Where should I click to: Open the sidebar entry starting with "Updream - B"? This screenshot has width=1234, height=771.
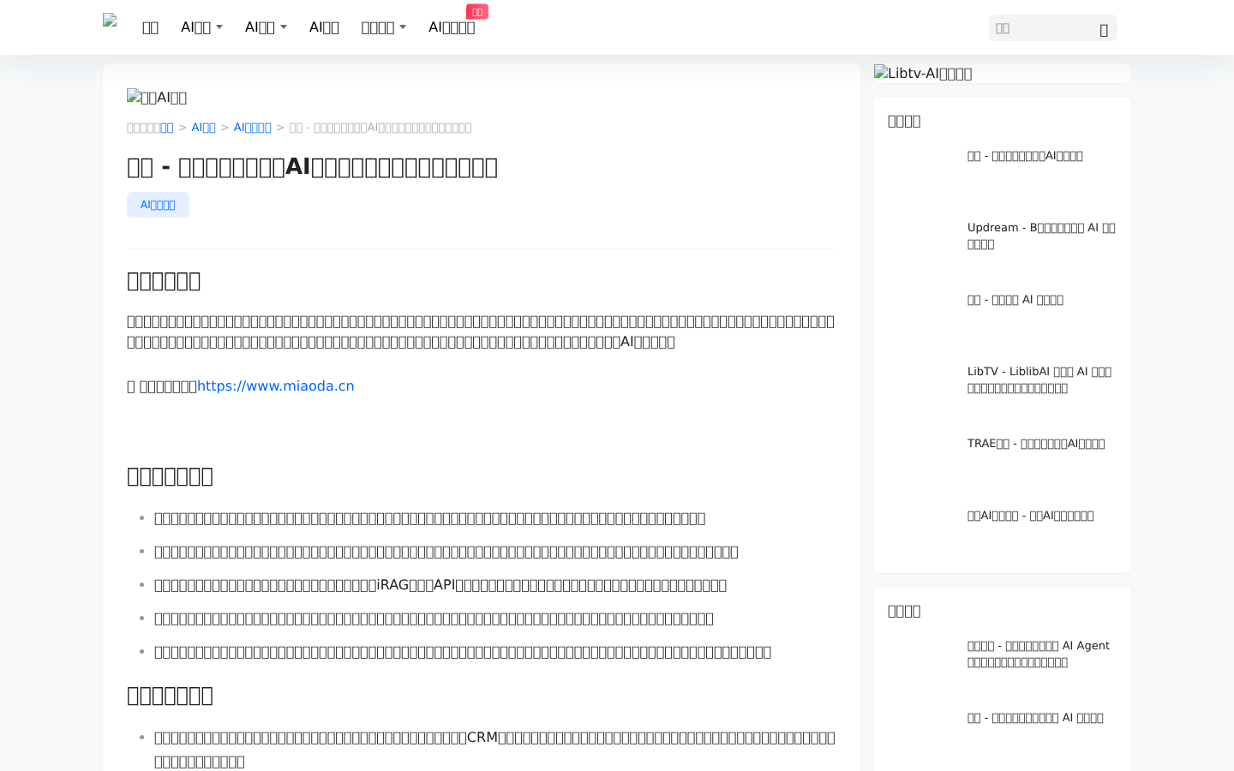coord(1042,236)
